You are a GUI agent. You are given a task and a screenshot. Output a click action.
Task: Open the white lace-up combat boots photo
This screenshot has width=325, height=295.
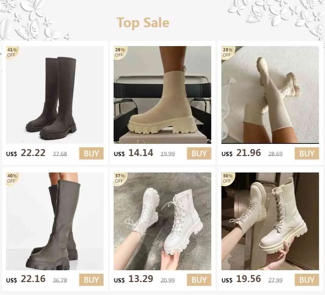(x=162, y=221)
